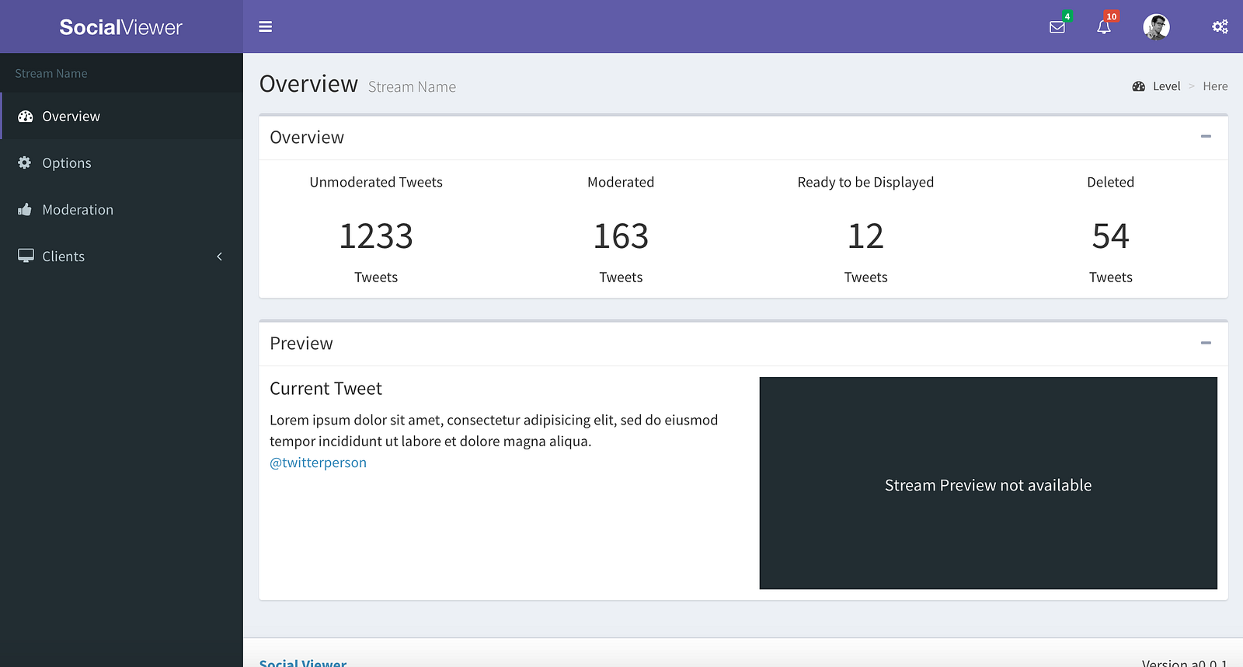Open the notifications bell icon
Viewport: 1243px width, 667px height.
tap(1104, 27)
